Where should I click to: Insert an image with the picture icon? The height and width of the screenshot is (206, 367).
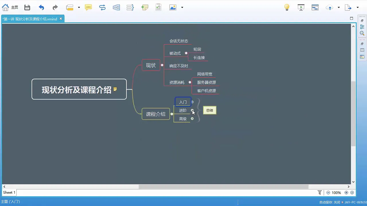point(173,8)
